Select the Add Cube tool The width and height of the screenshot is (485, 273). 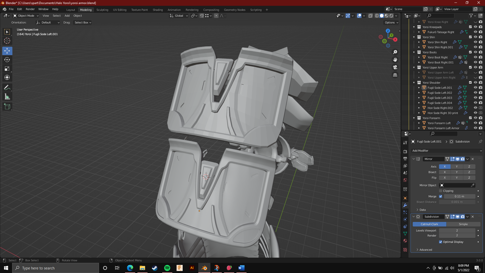pos(7,107)
